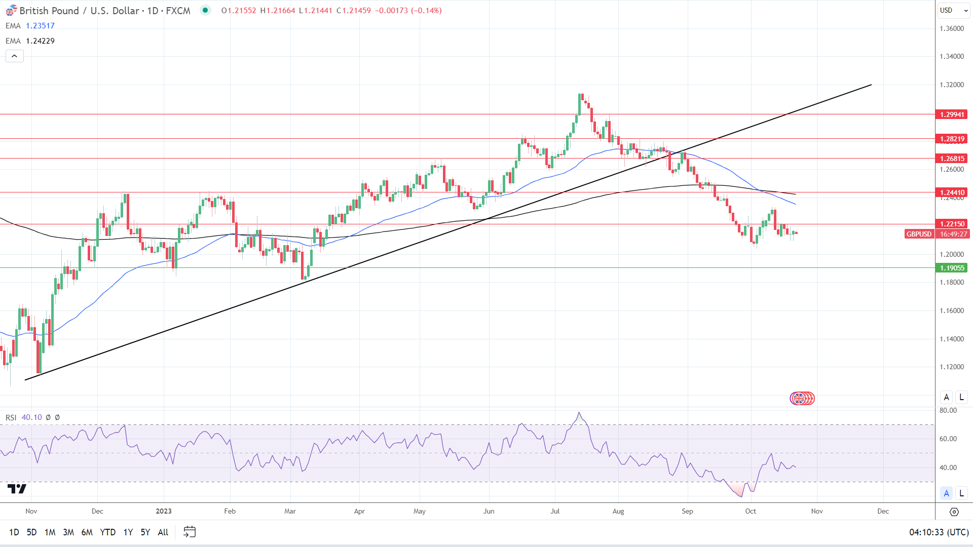
Task: Click the -0.00173 (-0.14%) change value
Action: tap(408, 10)
